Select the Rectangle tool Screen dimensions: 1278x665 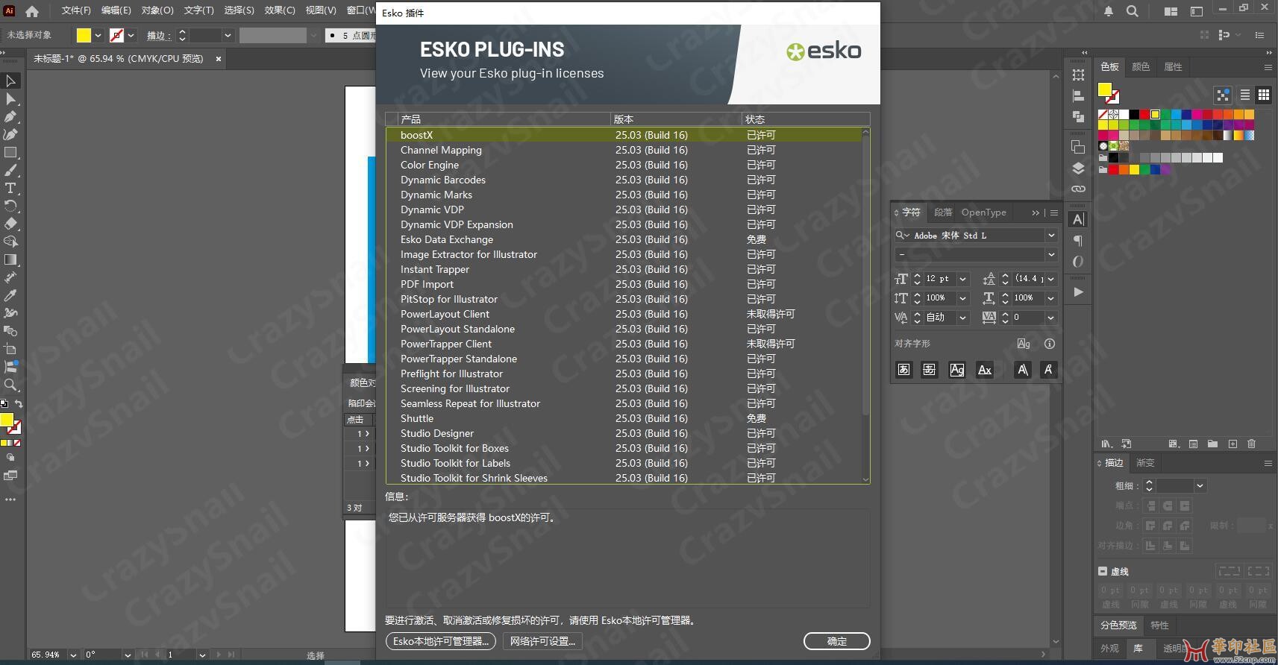coord(10,152)
